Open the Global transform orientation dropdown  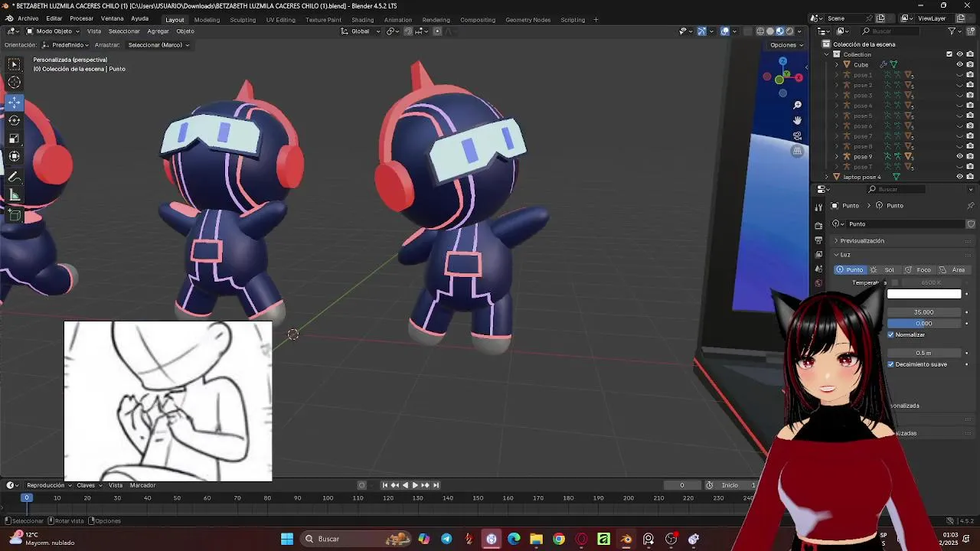click(360, 31)
